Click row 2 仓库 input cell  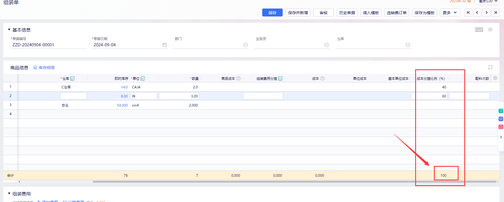(73, 96)
